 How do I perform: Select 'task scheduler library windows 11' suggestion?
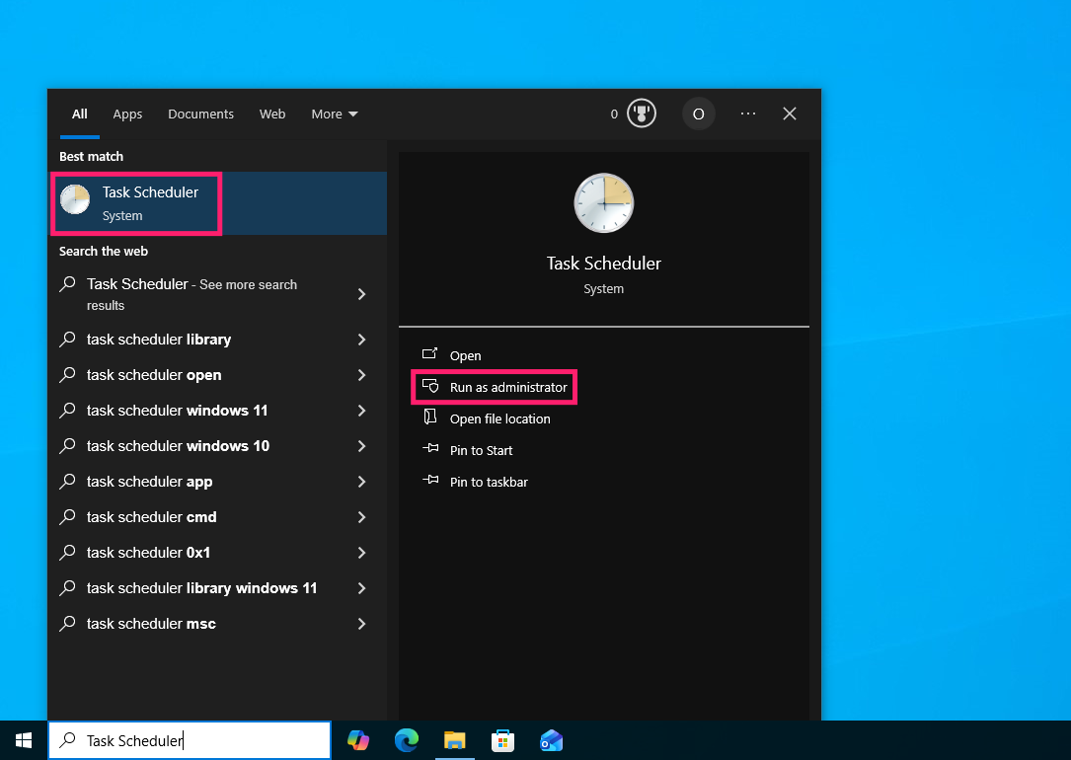218,588
